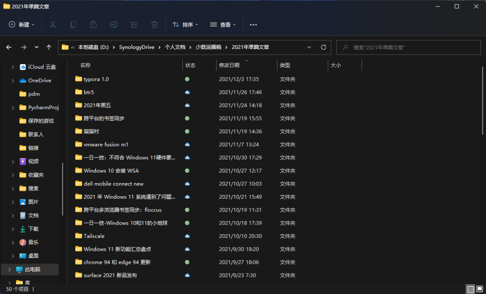
Task: Go back with the left arrow
Action: pyautogui.click(x=9, y=47)
